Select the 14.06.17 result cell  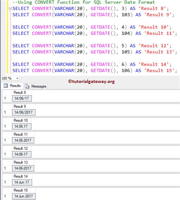click(22, 126)
